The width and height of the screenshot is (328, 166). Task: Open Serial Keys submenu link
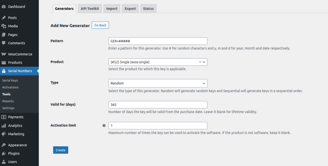10,80
